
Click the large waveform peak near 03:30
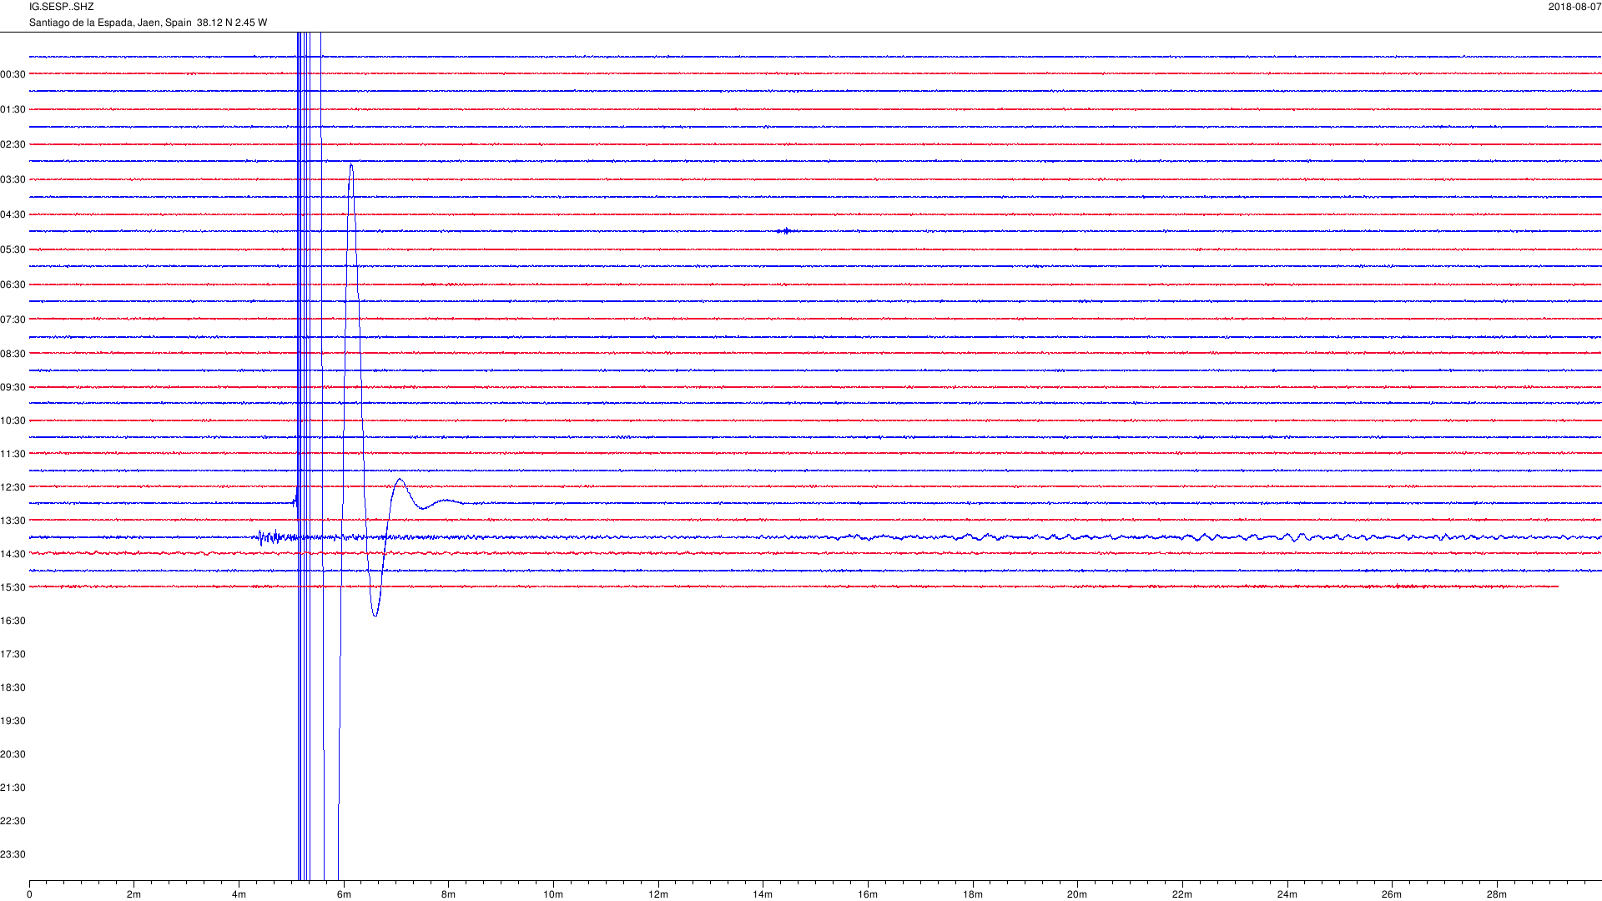click(x=351, y=166)
